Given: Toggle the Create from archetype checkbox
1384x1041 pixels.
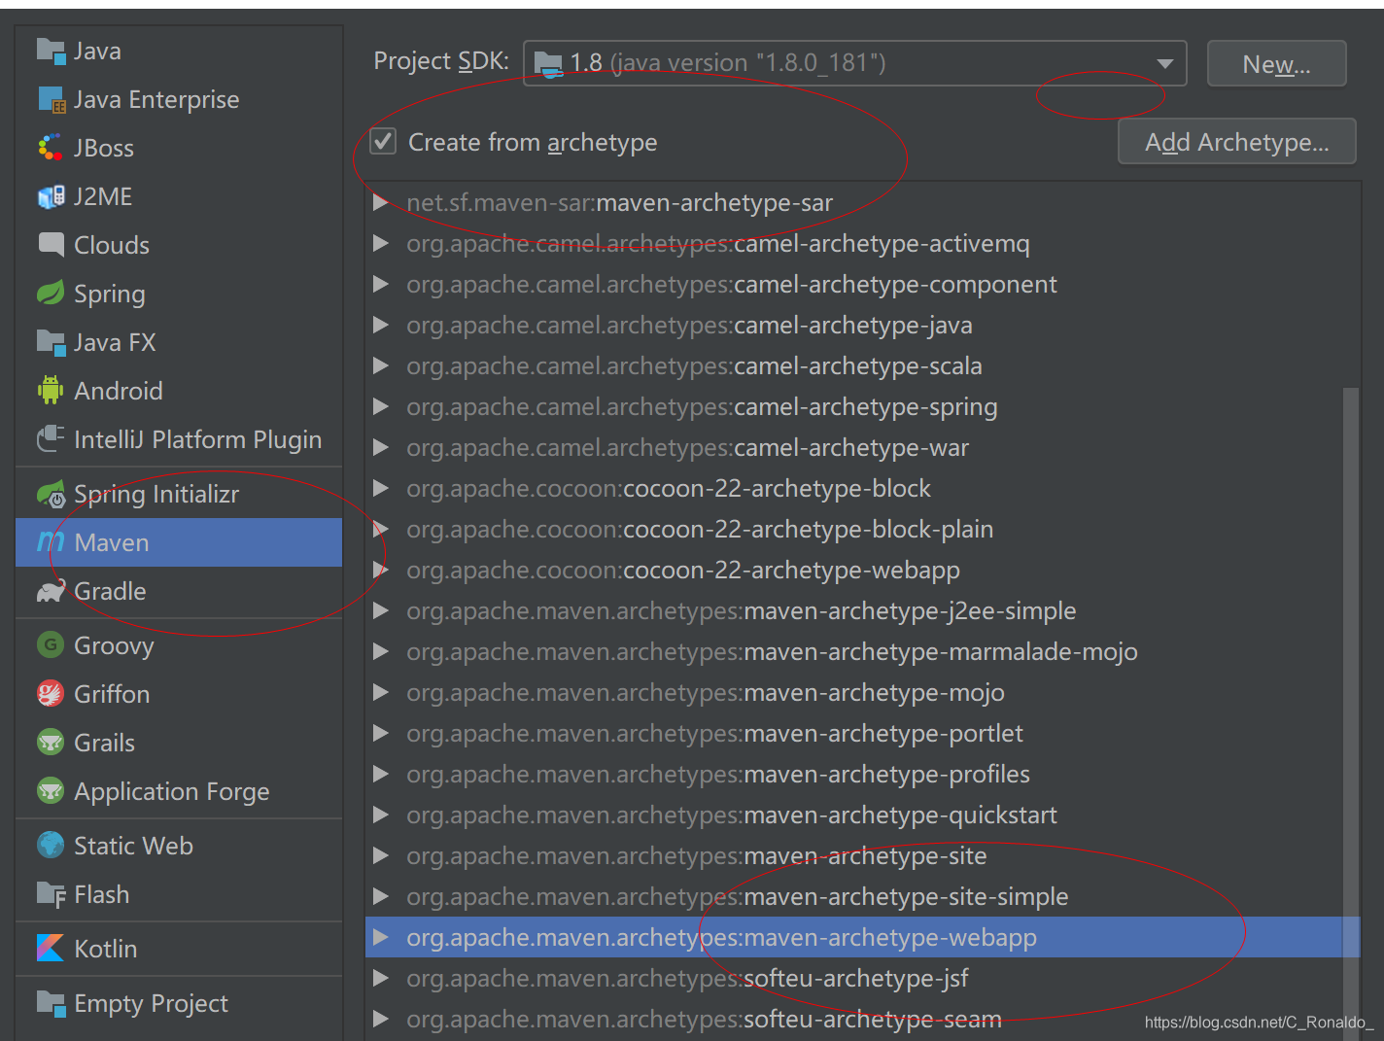Looking at the screenshot, I should click(384, 142).
